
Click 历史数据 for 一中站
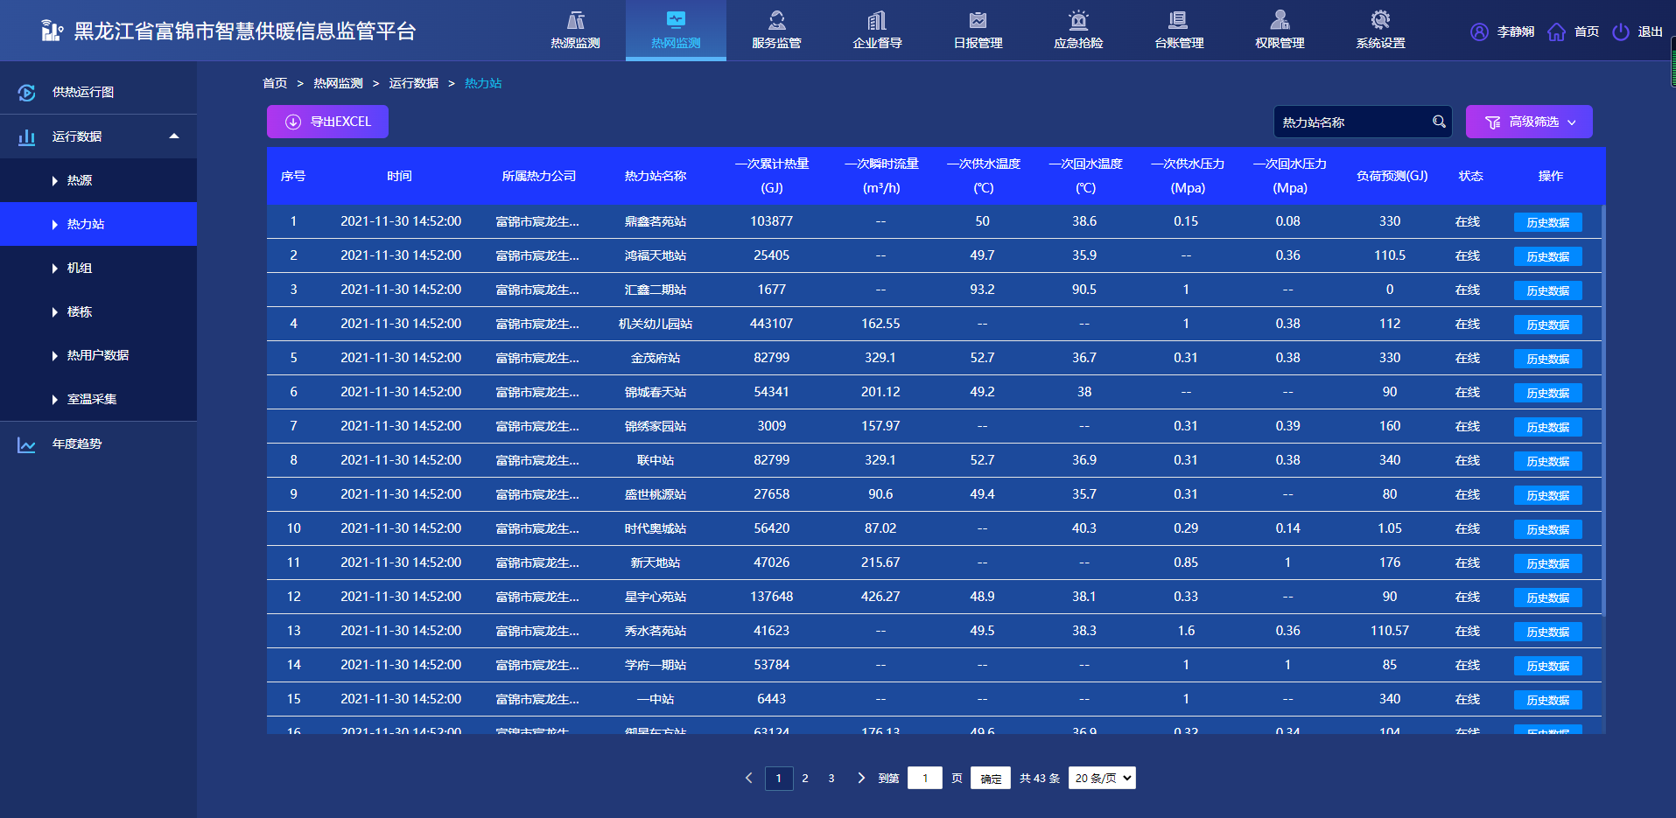pyautogui.click(x=1547, y=700)
